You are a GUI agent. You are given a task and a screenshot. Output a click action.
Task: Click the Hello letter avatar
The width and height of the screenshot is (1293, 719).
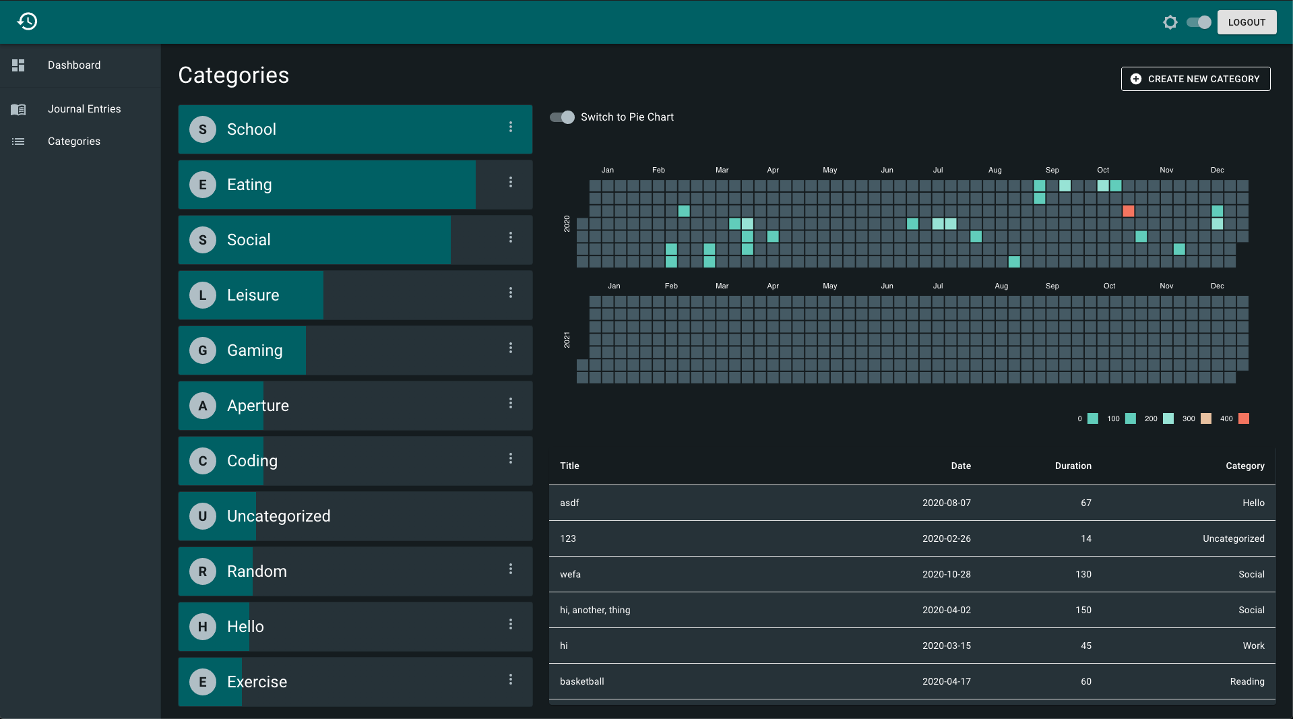tap(203, 627)
